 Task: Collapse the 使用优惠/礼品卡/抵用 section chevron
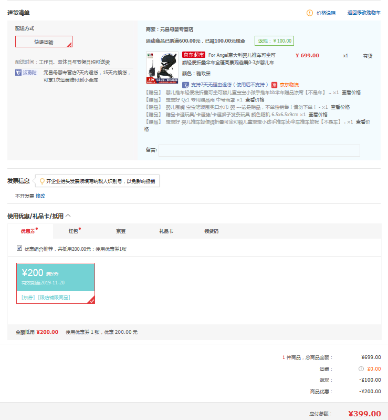[x=68, y=216]
